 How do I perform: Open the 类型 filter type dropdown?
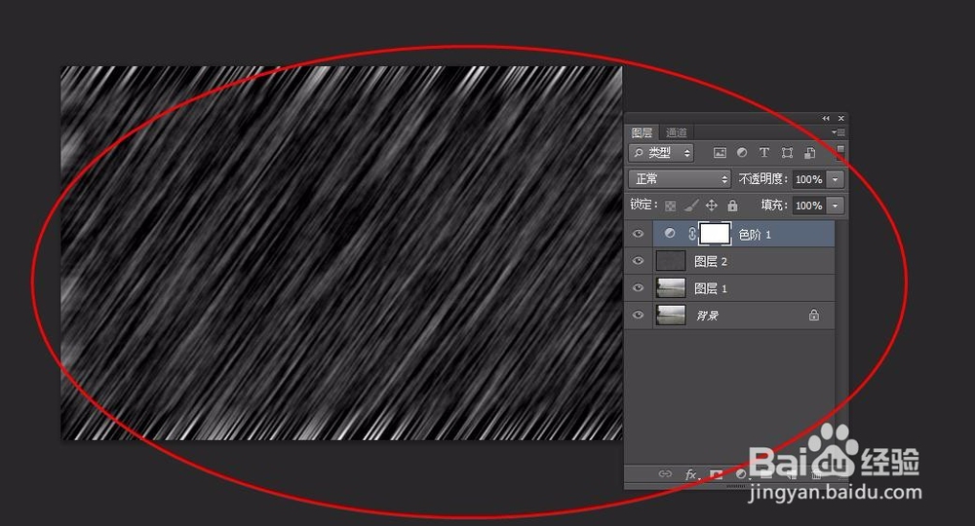tap(661, 153)
